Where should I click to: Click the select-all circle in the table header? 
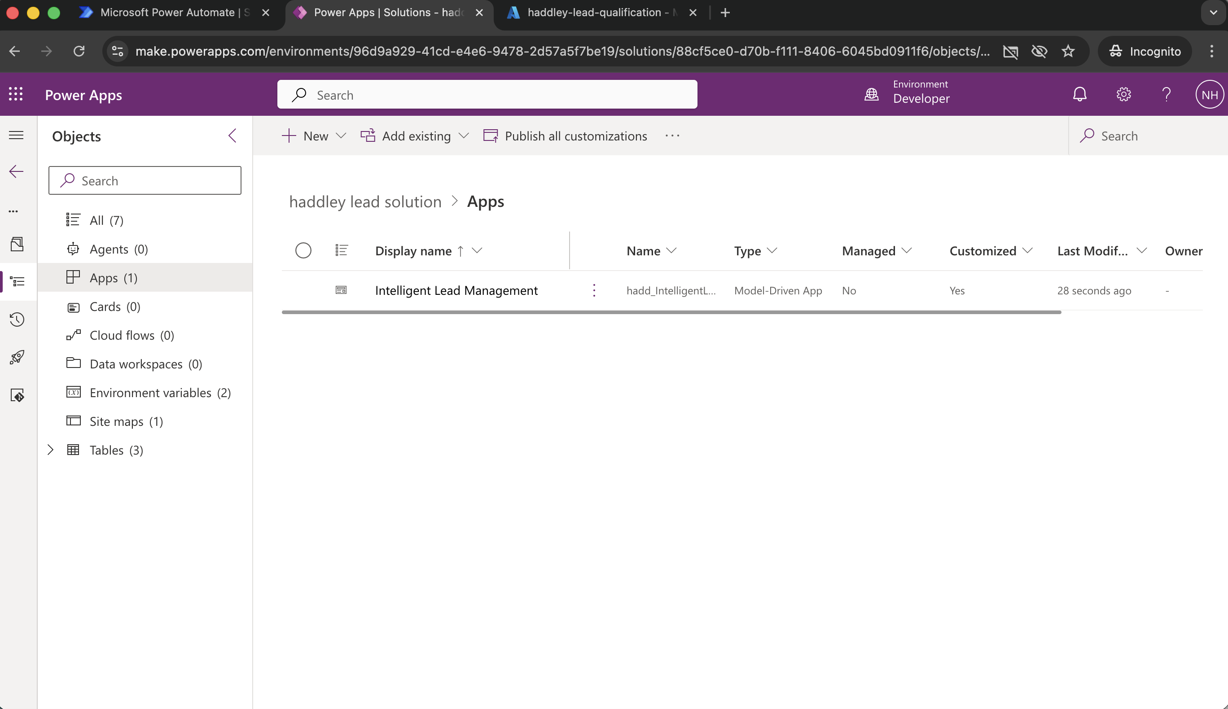303,250
